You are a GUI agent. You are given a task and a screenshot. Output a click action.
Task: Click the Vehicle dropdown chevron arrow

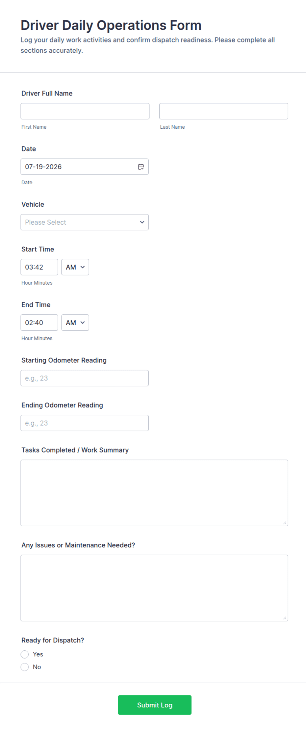pyautogui.click(x=142, y=222)
